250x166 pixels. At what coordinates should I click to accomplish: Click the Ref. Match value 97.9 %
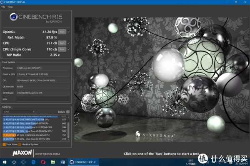(52, 37)
